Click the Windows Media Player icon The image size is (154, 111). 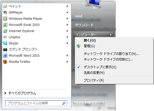(5, 19)
